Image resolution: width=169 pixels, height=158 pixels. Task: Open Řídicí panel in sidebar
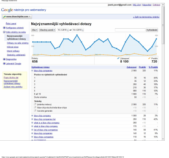point(11,24)
